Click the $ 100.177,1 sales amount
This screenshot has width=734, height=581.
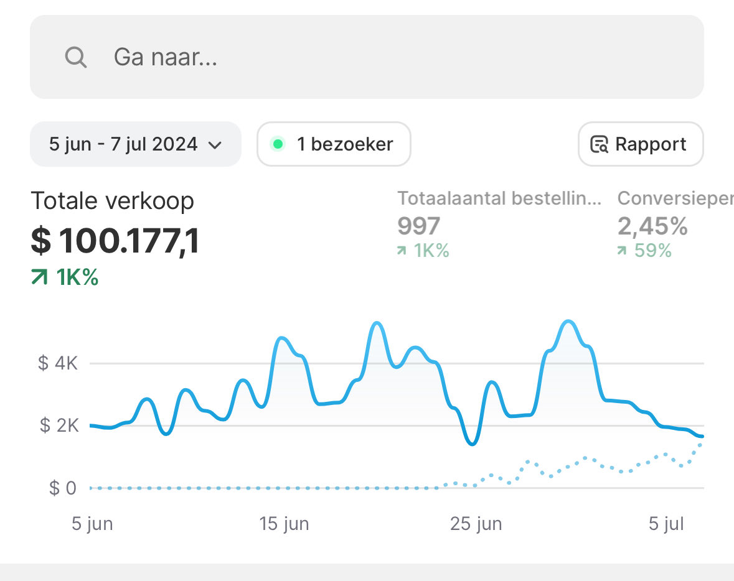pyautogui.click(x=115, y=241)
